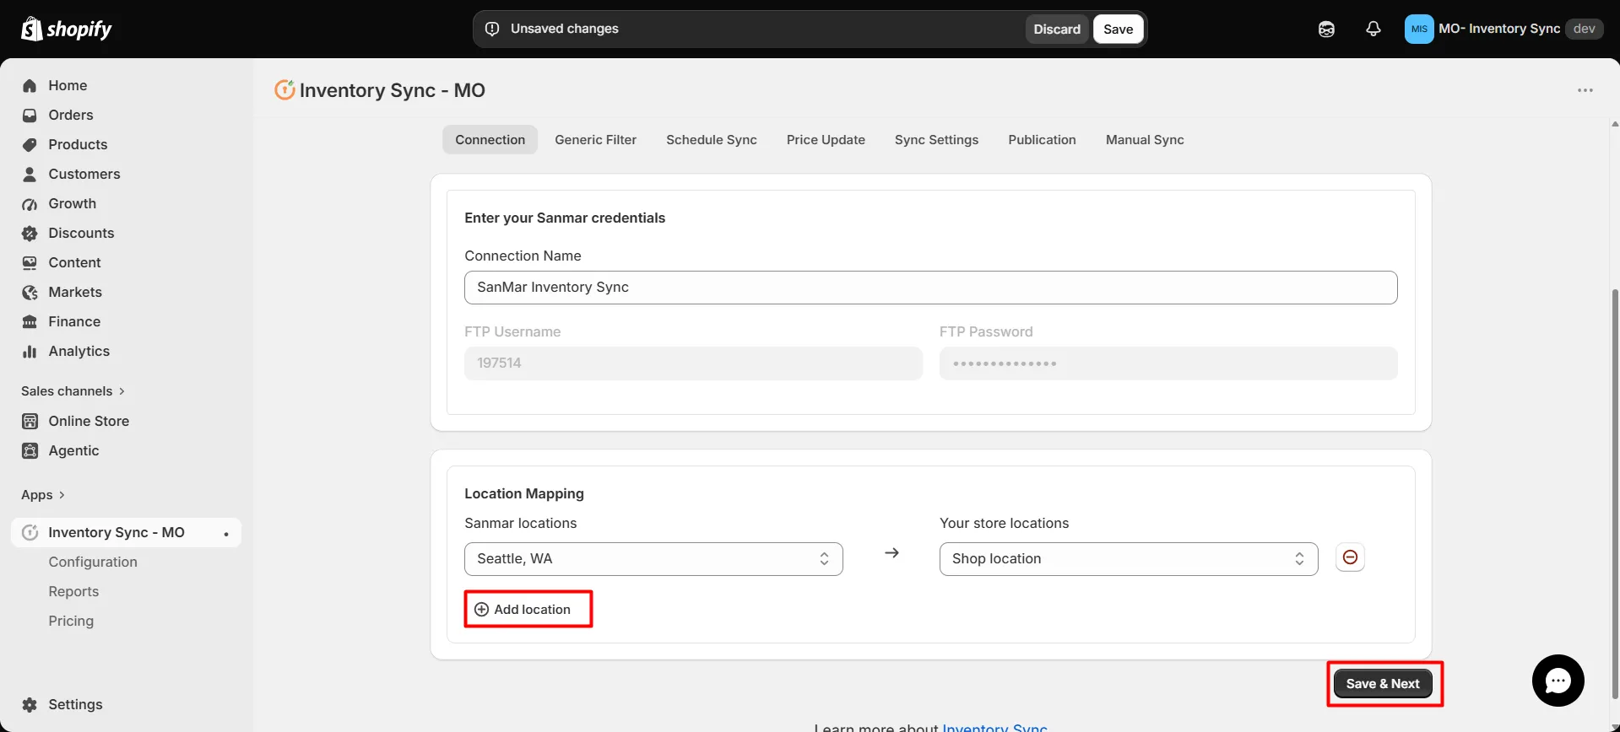Open the Sidekick assistant icon
Screen dimensions: 1620x732
(x=1326, y=29)
